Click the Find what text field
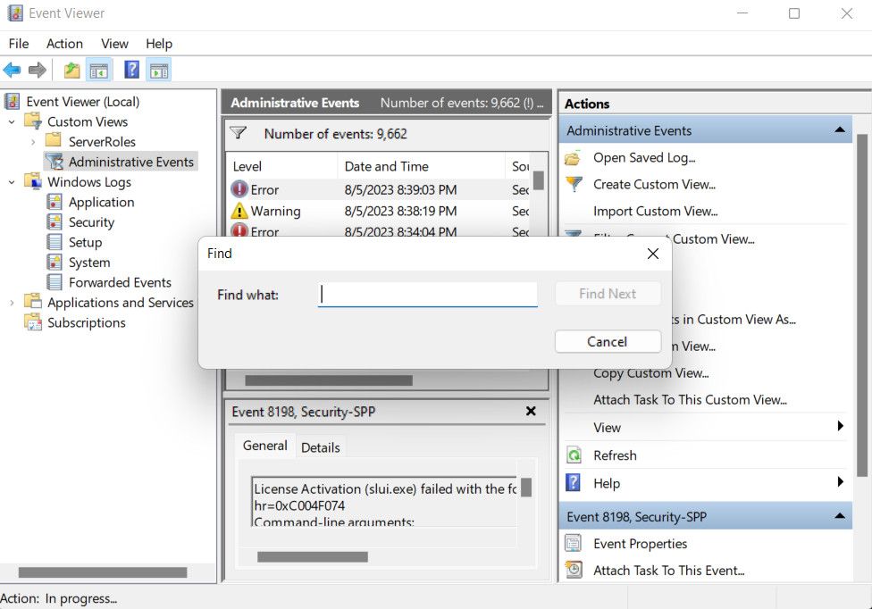Viewport: 872px width, 609px height. tap(428, 294)
